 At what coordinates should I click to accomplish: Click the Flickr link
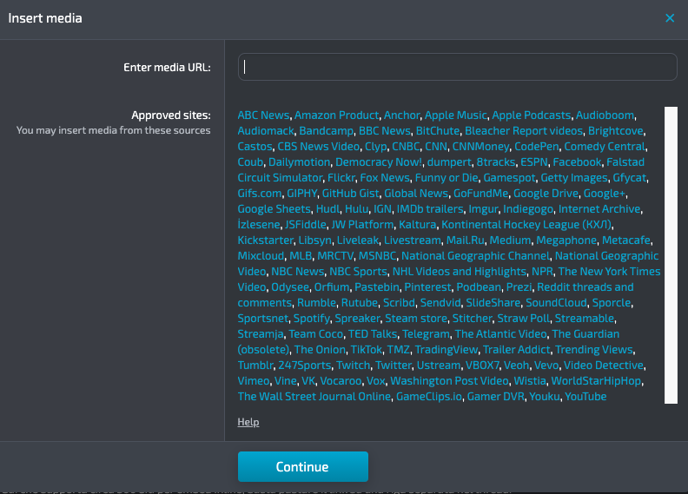click(341, 178)
